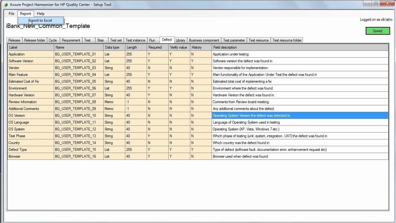Click the 'Logged on as olli.laiho' text
The image size is (396, 223).
coord(376,20)
